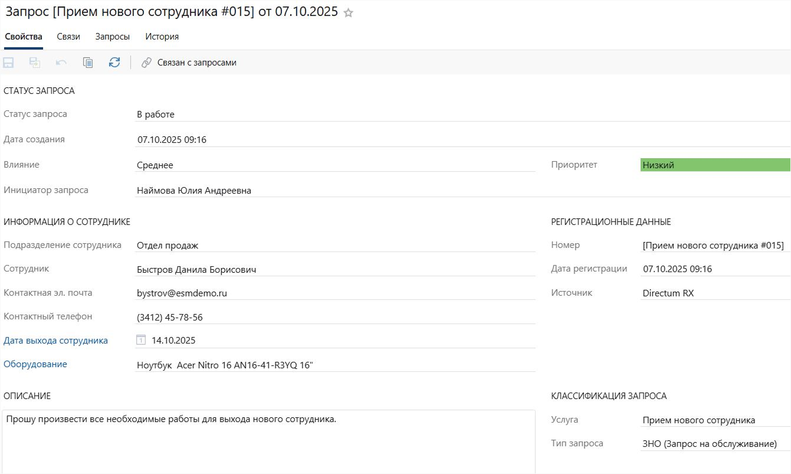
Task: Click the save and close icon
Action: [x=35, y=63]
